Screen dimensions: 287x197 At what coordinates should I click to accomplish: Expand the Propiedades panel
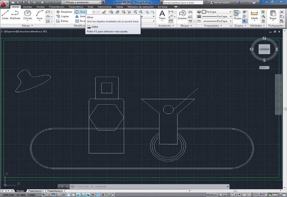(213, 26)
